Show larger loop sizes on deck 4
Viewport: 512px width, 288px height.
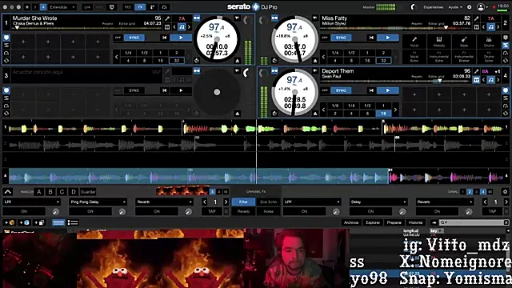coord(395,110)
